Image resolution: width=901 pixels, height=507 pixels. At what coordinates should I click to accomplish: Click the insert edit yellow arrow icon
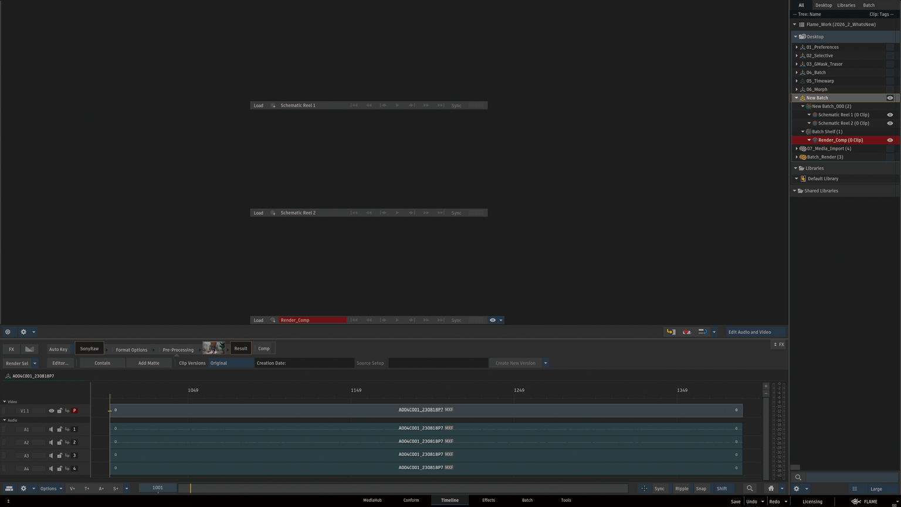click(670, 332)
